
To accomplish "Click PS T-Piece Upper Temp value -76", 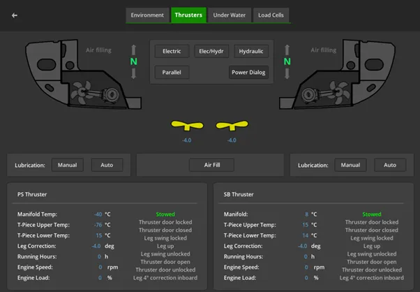I will [x=98, y=225].
